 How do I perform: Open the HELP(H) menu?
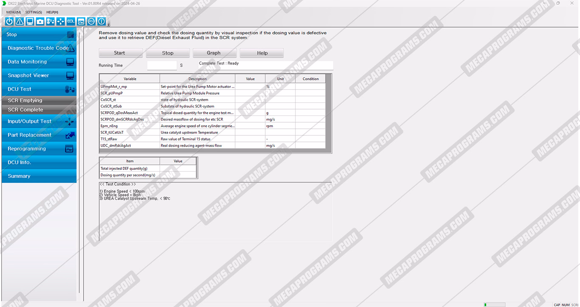[x=52, y=12]
